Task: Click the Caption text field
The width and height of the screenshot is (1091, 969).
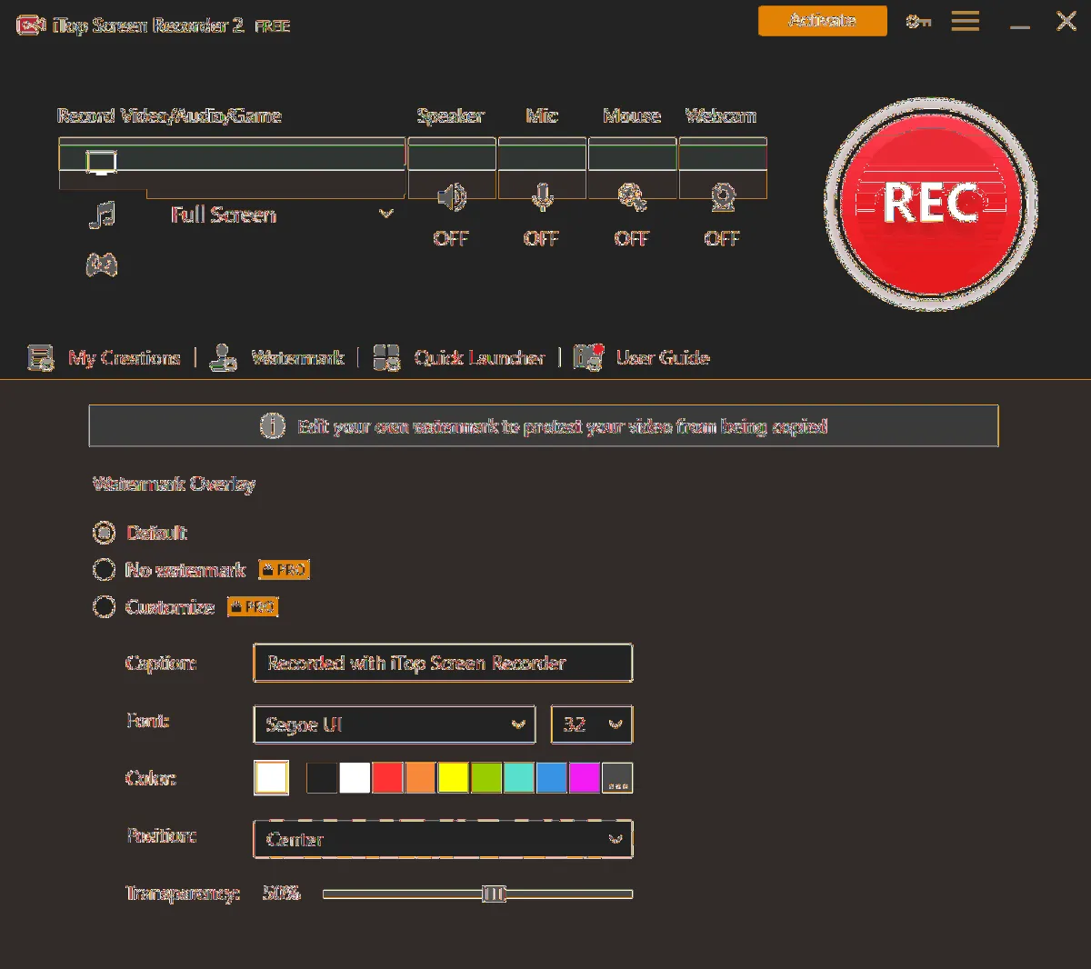Action: 443,663
